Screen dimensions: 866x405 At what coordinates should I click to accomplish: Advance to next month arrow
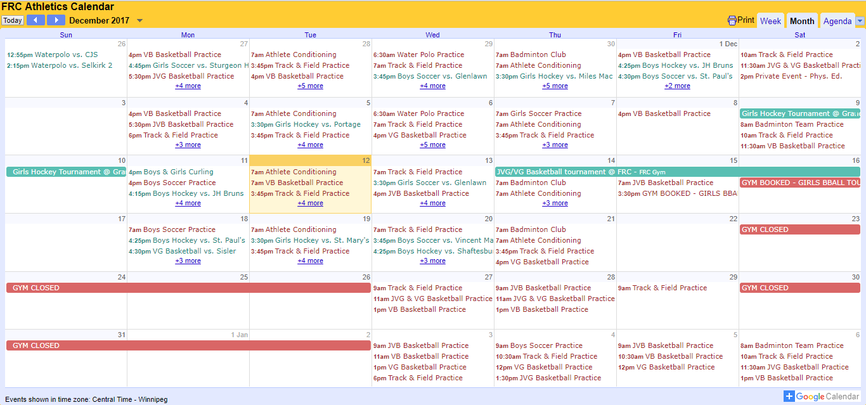(56, 20)
